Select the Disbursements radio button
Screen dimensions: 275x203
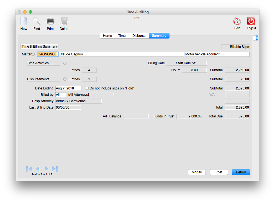(x=65, y=79)
